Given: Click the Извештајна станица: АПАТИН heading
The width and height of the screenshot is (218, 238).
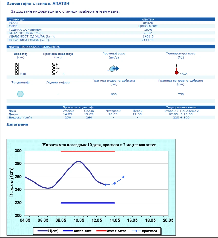Looking at the screenshot, I should (x=38, y=3).
